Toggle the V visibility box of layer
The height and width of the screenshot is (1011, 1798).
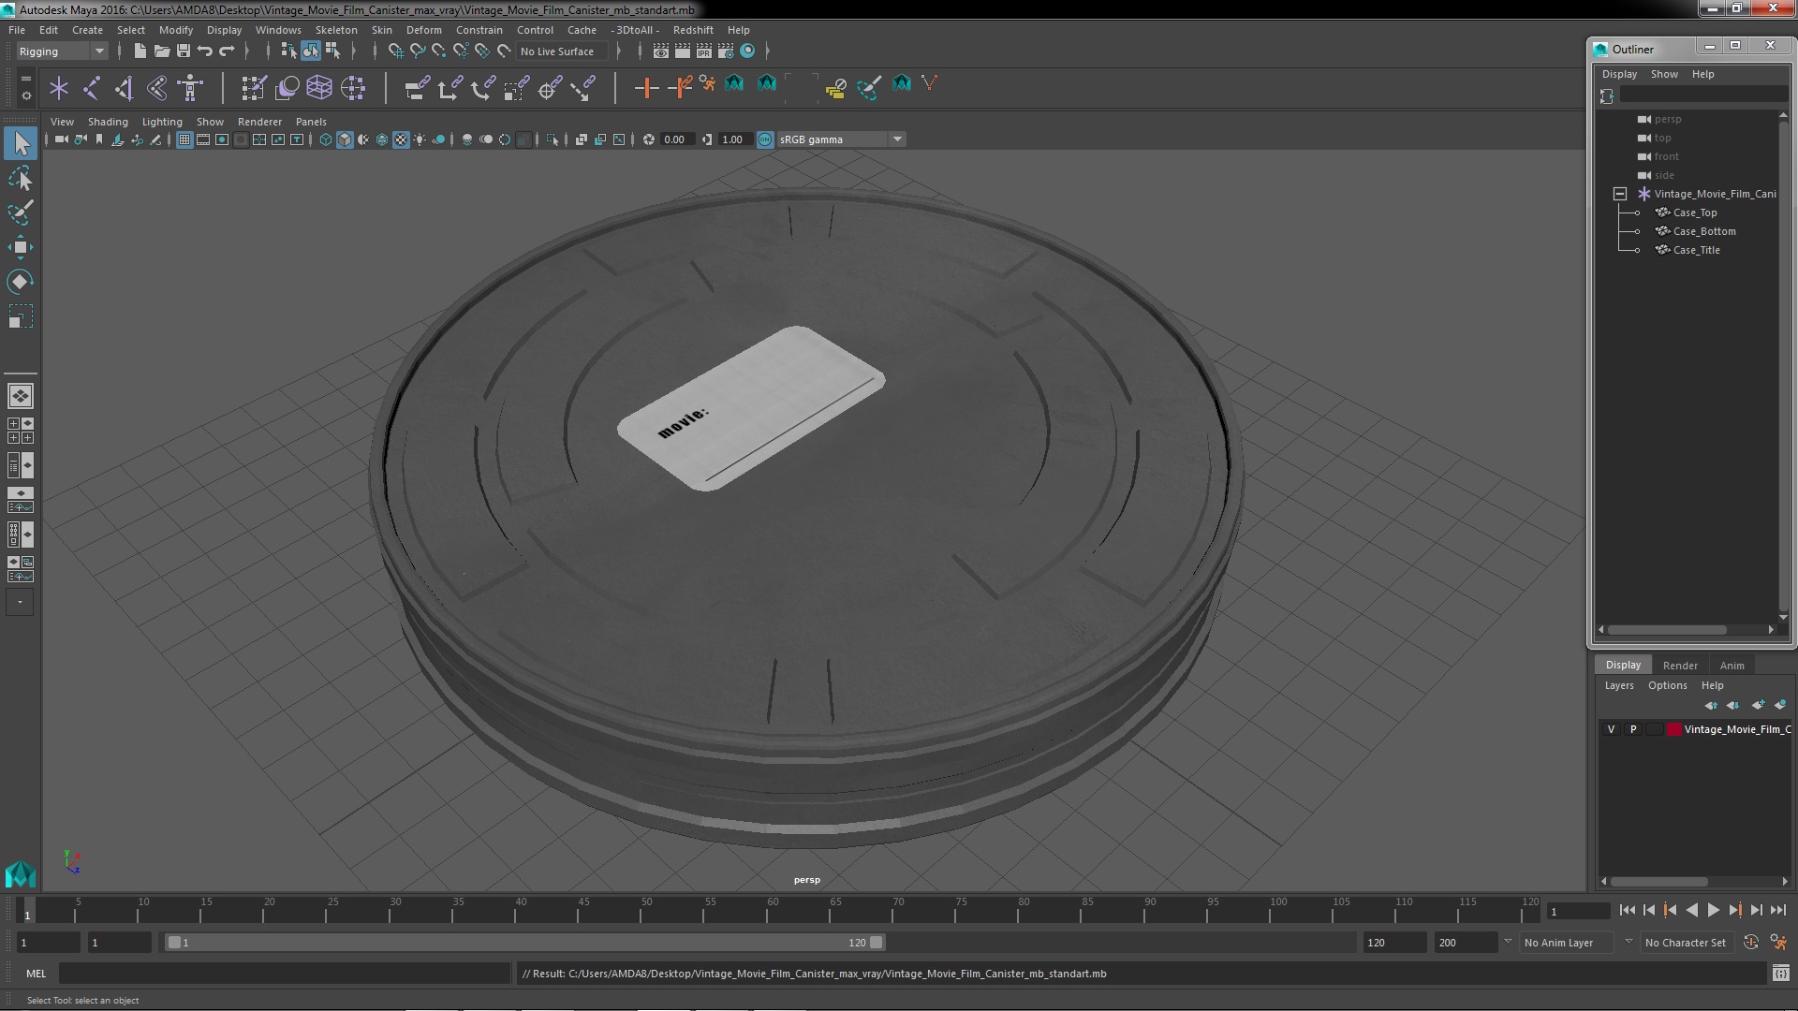(1611, 729)
